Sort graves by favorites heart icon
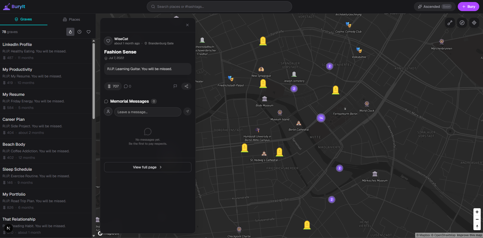The width and height of the screenshot is (483, 238). [89, 32]
